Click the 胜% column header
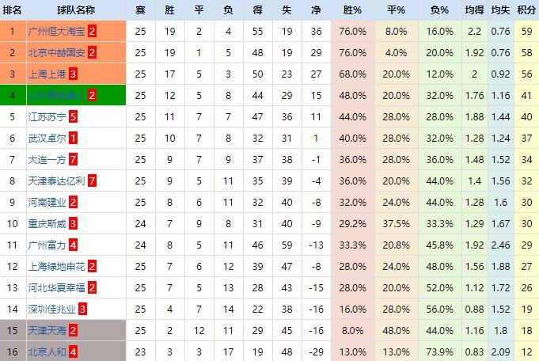539x361 pixels. pyautogui.click(x=352, y=10)
